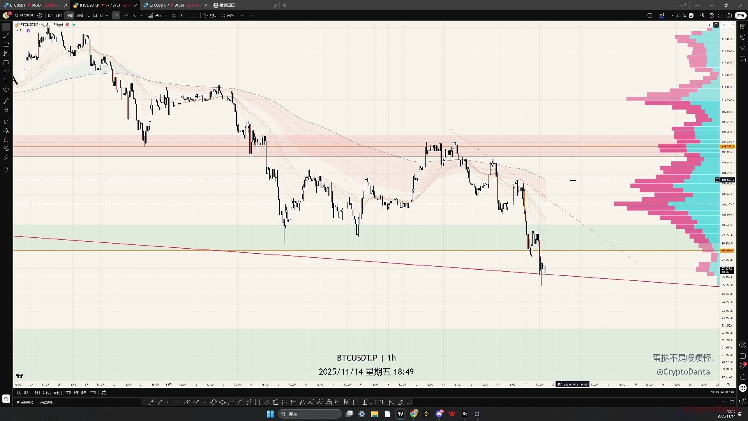748x421 pixels.
Task: Open the Pine editor tab
Action: (x=25, y=402)
